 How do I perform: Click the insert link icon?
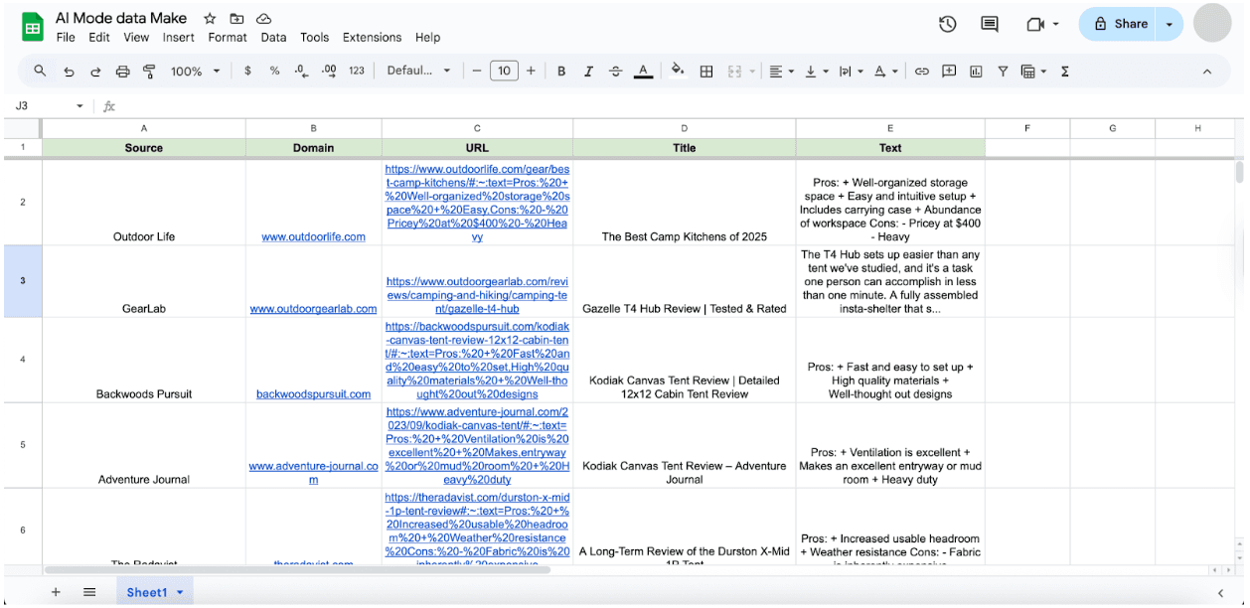pyautogui.click(x=922, y=72)
